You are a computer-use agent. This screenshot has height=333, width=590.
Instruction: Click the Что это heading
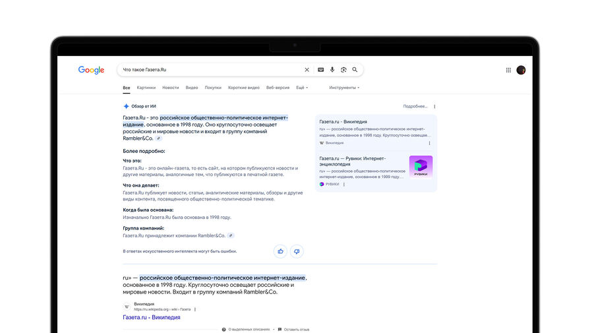coord(132,161)
